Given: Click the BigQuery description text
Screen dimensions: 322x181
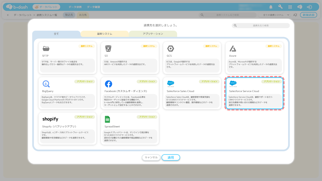Looking at the screenshot, I should click(64, 100).
